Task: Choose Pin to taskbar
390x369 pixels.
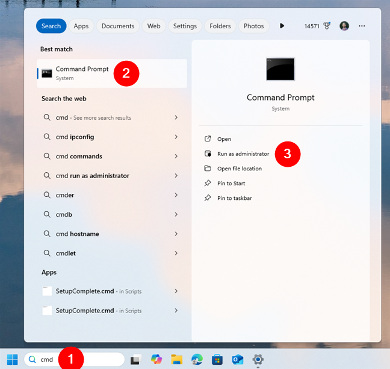Action: pyautogui.click(x=234, y=198)
